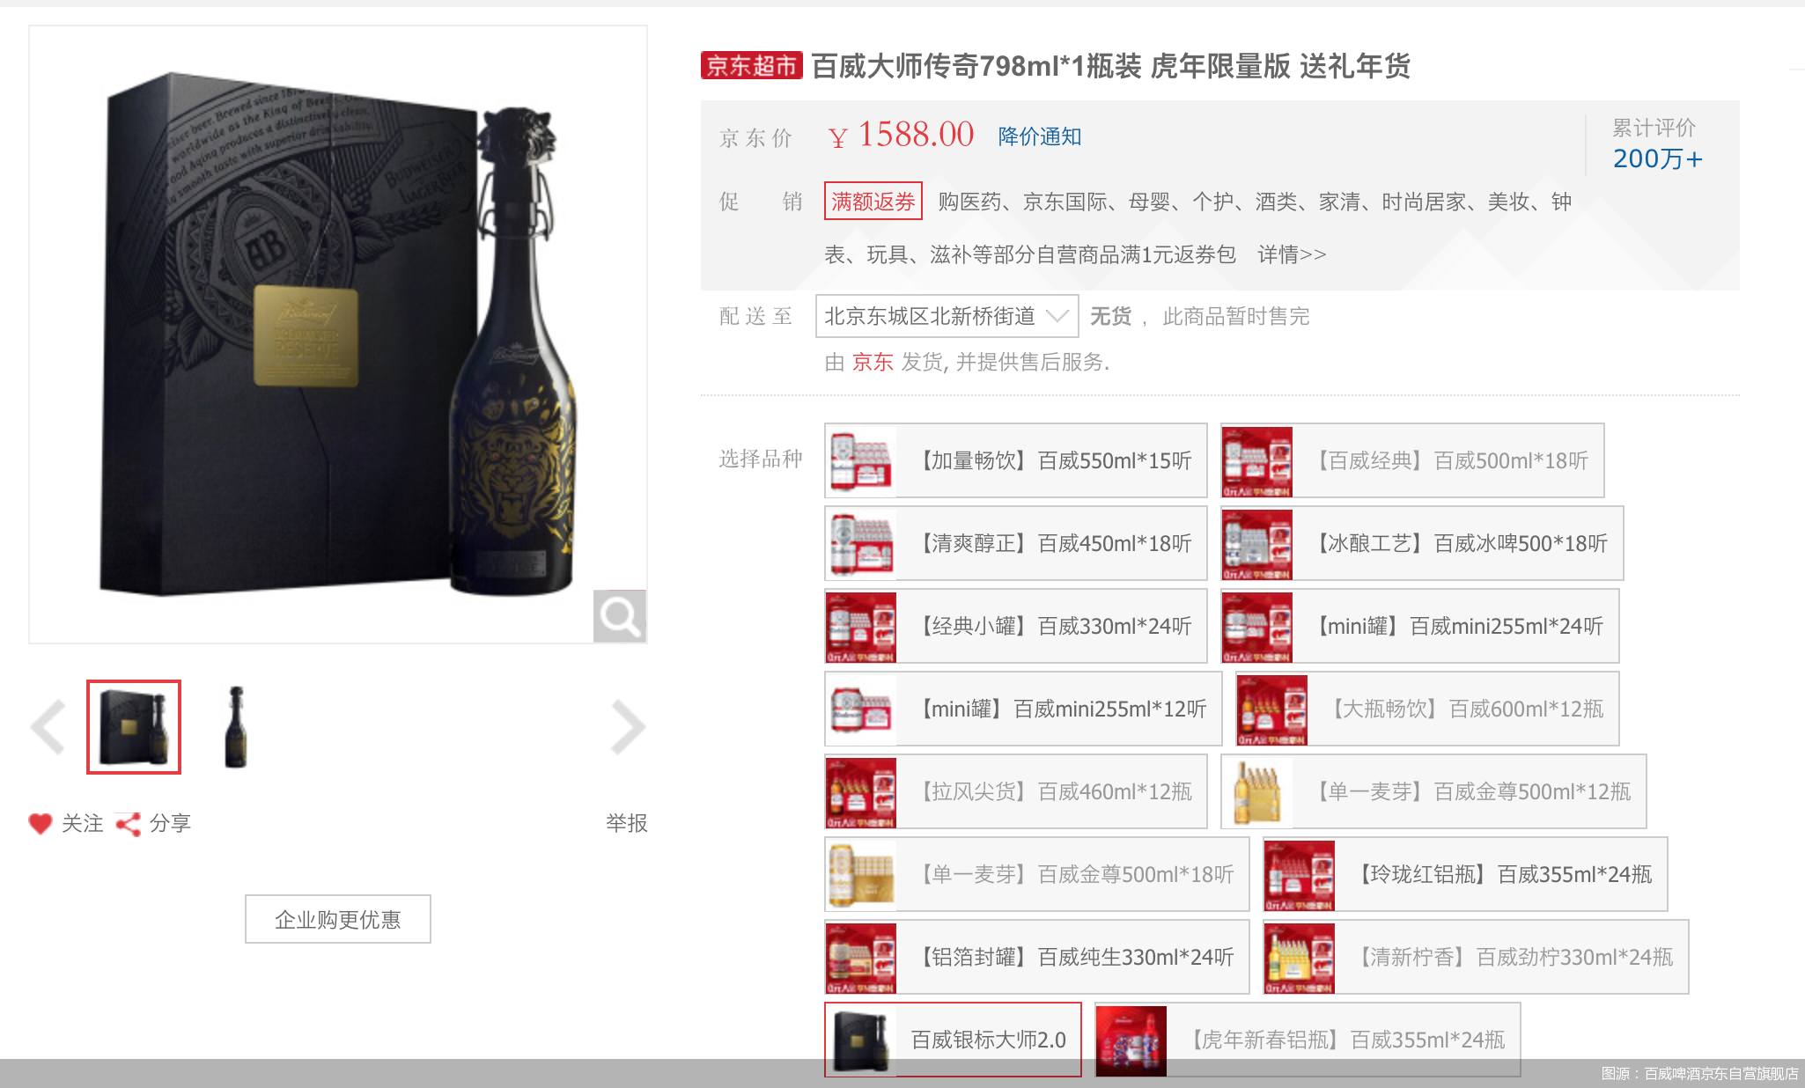
Task: Select the gift box thumbnail
Action: (x=134, y=727)
